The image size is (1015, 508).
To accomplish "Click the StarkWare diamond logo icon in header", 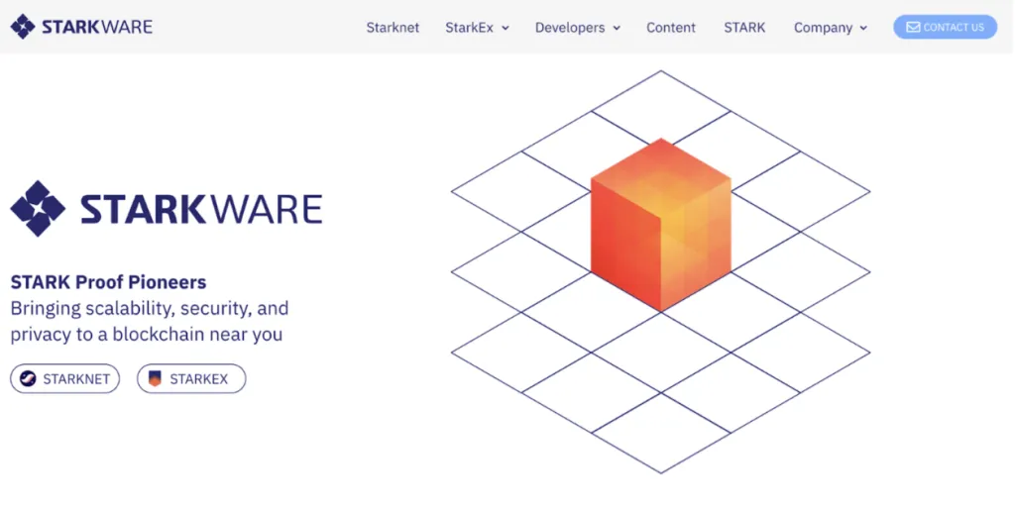I will [23, 27].
